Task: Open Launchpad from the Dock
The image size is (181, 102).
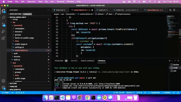Action: [x=51, y=97]
